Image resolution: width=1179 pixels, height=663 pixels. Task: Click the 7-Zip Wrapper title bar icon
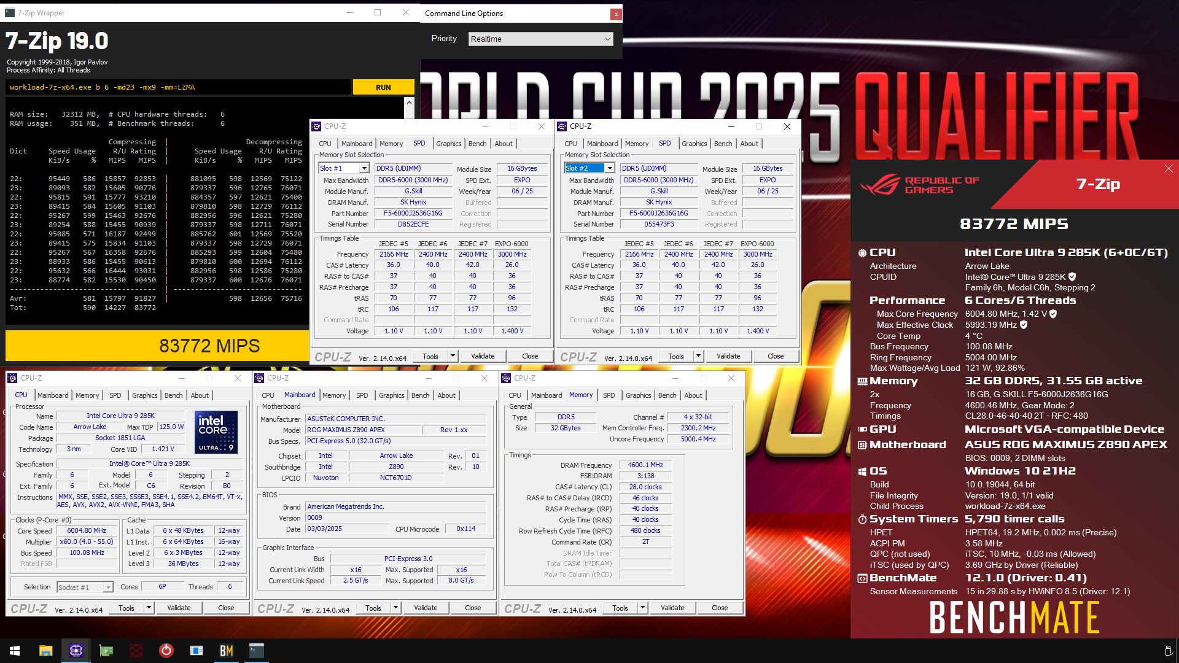[x=10, y=12]
